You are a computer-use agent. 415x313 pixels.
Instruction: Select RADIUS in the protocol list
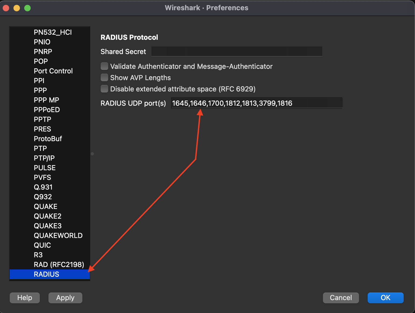(47, 274)
